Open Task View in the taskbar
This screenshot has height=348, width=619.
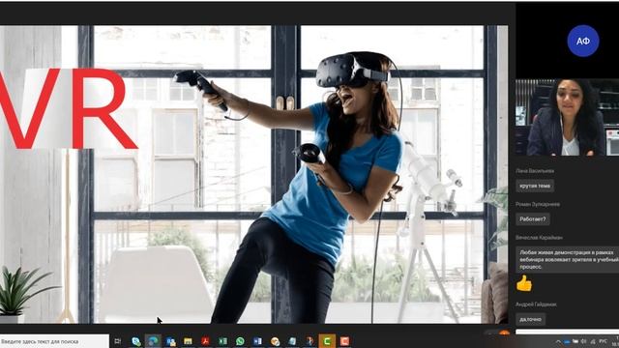coord(118,341)
